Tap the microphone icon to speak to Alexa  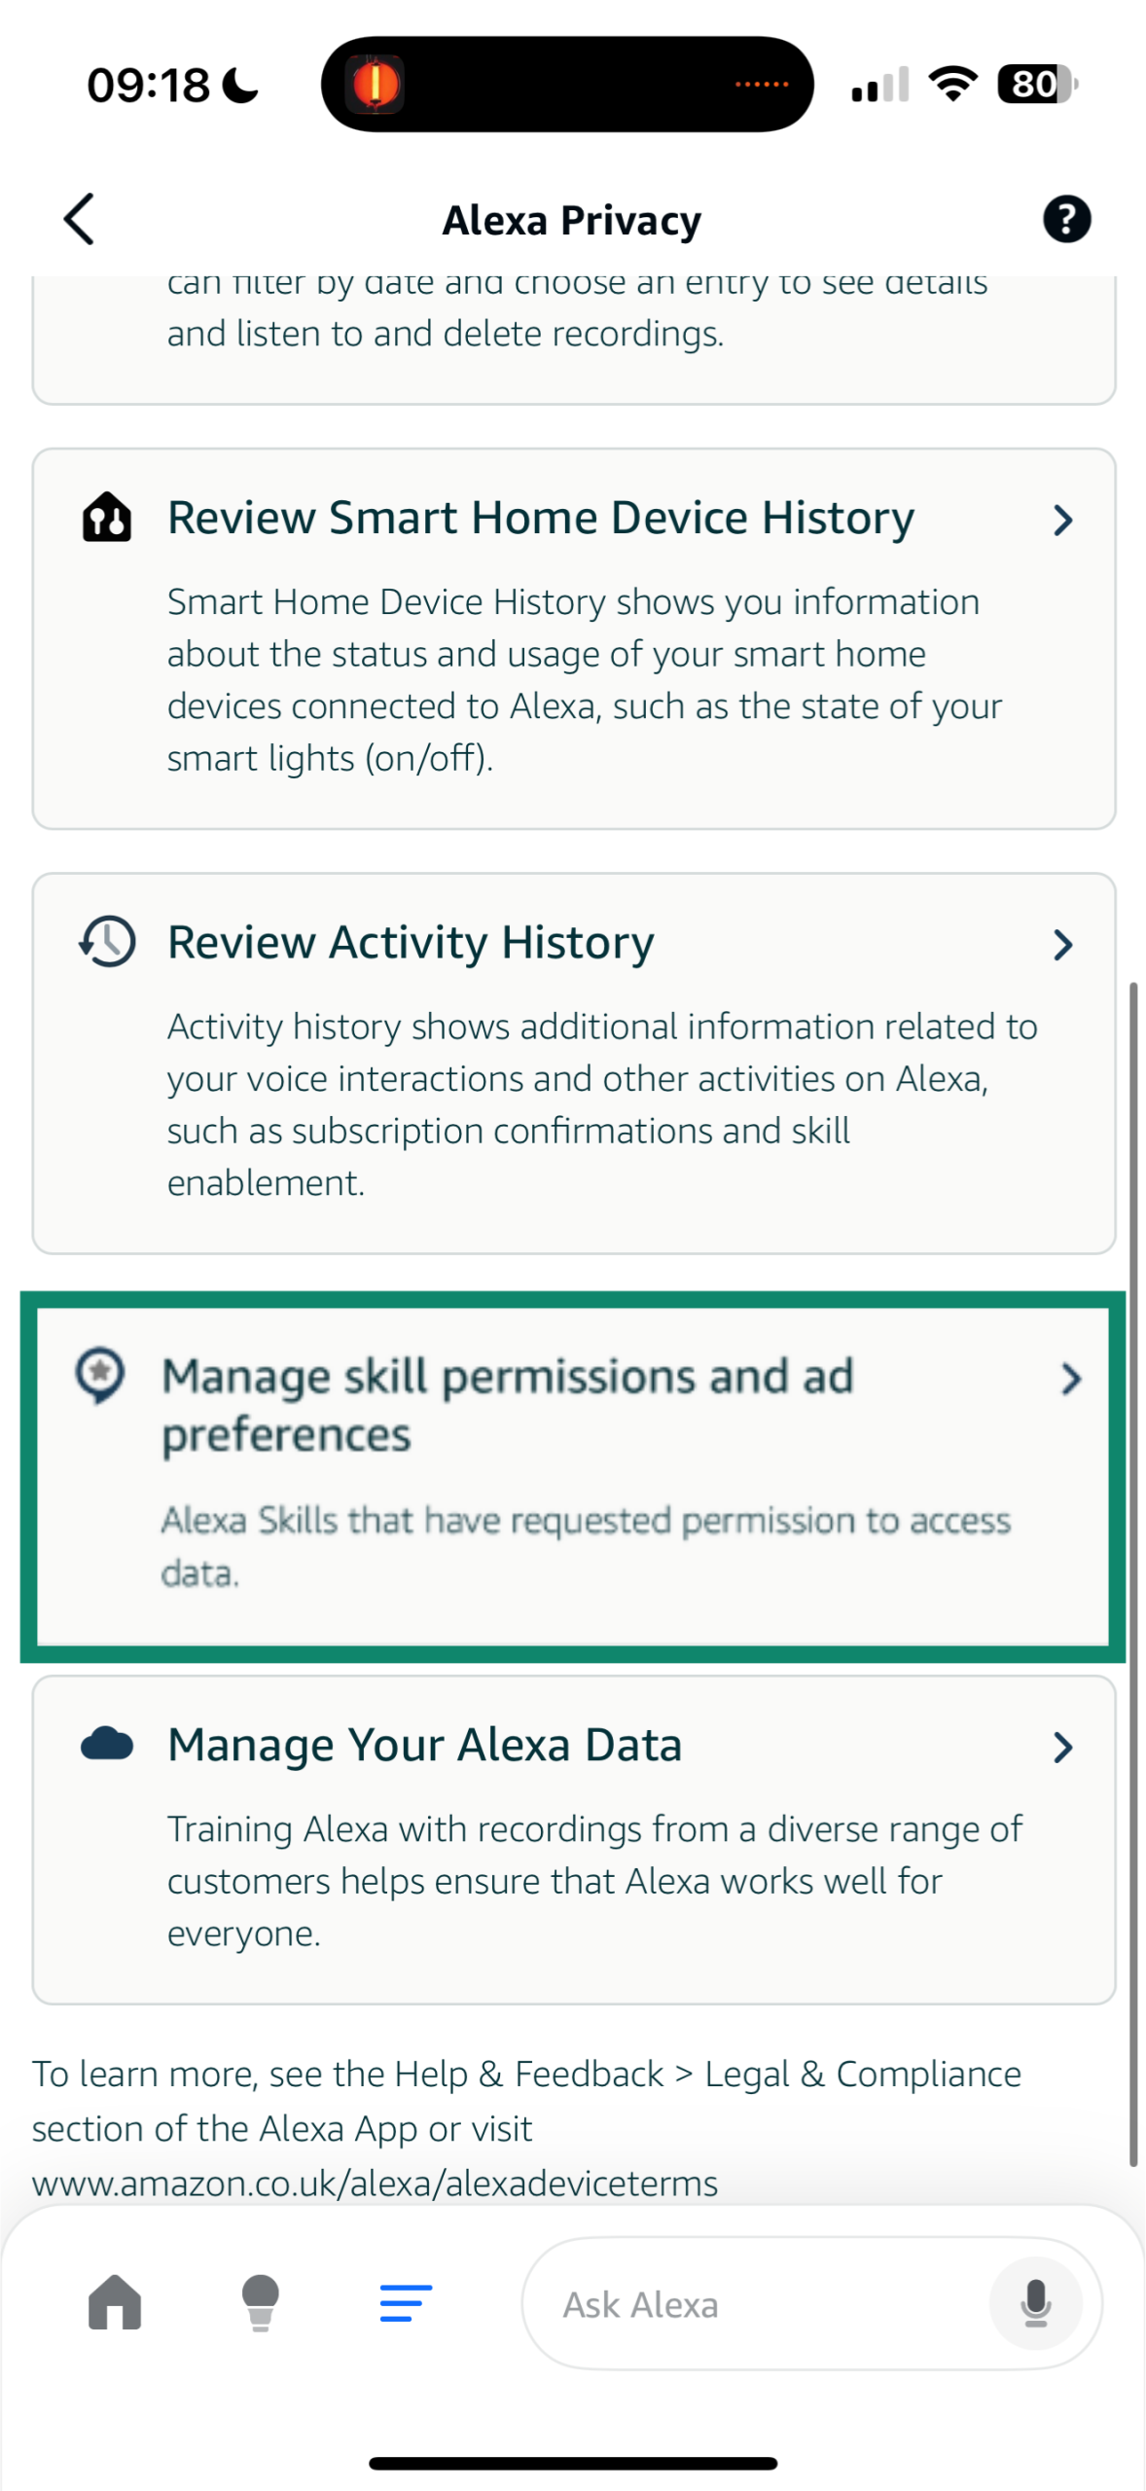tap(1035, 2303)
